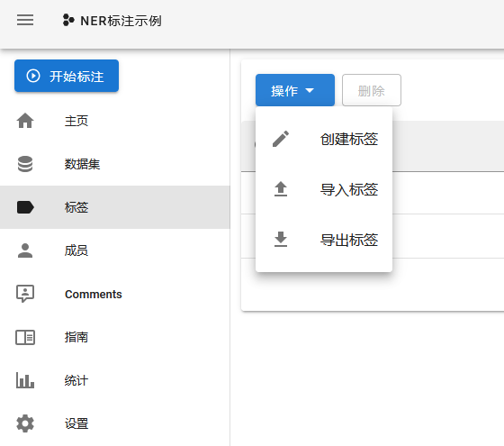Click the upload icon for 导入标签
The height and width of the screenshot is (446, 504).
(281, 189)
